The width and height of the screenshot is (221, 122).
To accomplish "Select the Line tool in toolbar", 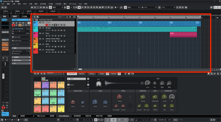I will click(x=106, y=7).
